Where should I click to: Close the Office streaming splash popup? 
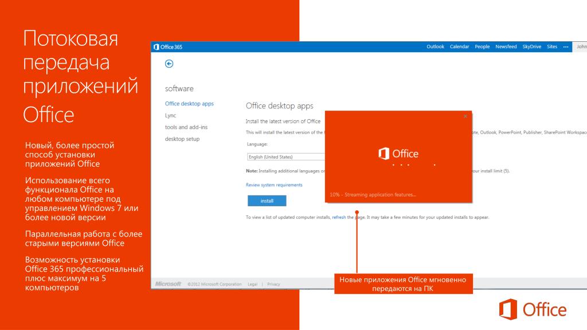point(465,116)
